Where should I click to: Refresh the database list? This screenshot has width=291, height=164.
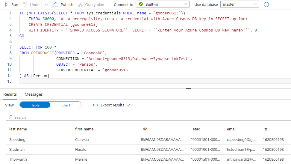pos(266,4)
